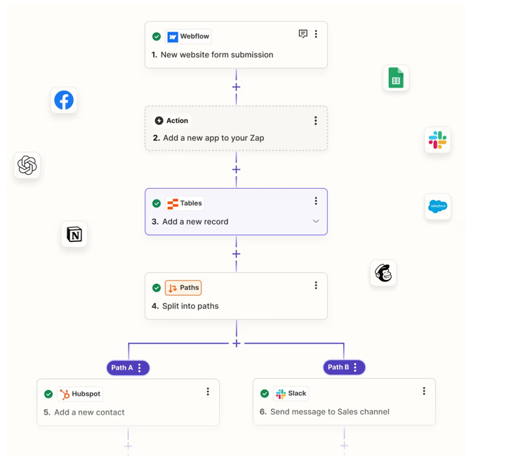
Task: Add step between Webflow and Action
Action: (x=236, y=88)
